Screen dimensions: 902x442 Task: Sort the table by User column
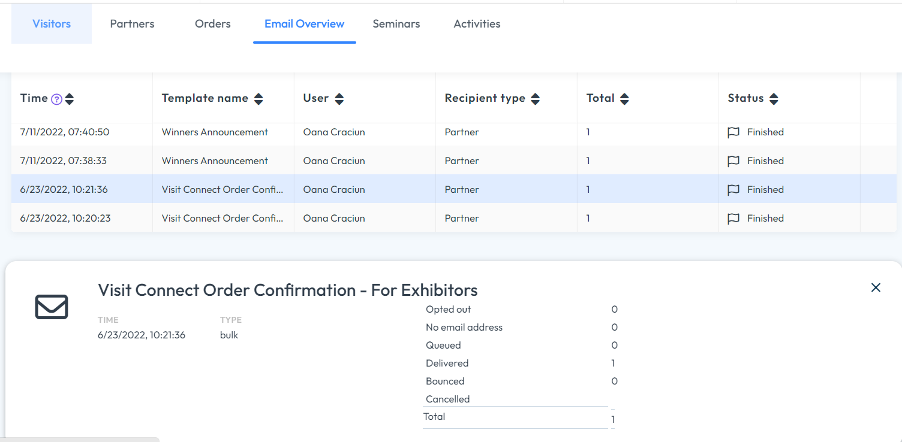[339, 98]
